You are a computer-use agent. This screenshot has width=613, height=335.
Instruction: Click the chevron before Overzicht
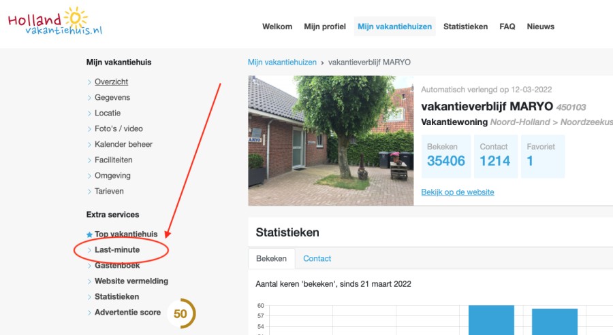coord(89,82)
